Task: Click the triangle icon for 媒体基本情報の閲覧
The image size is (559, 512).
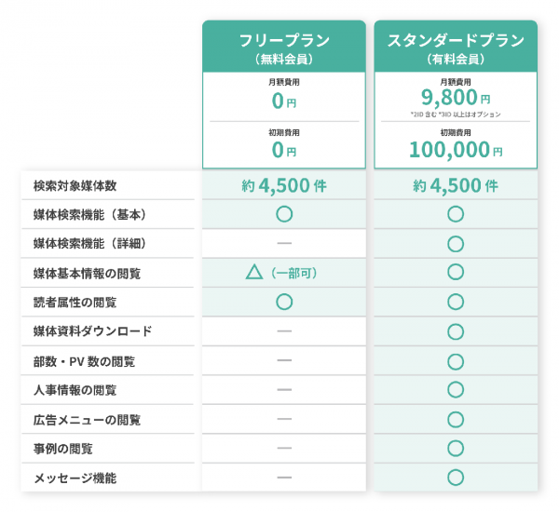Action: (253, 273)
